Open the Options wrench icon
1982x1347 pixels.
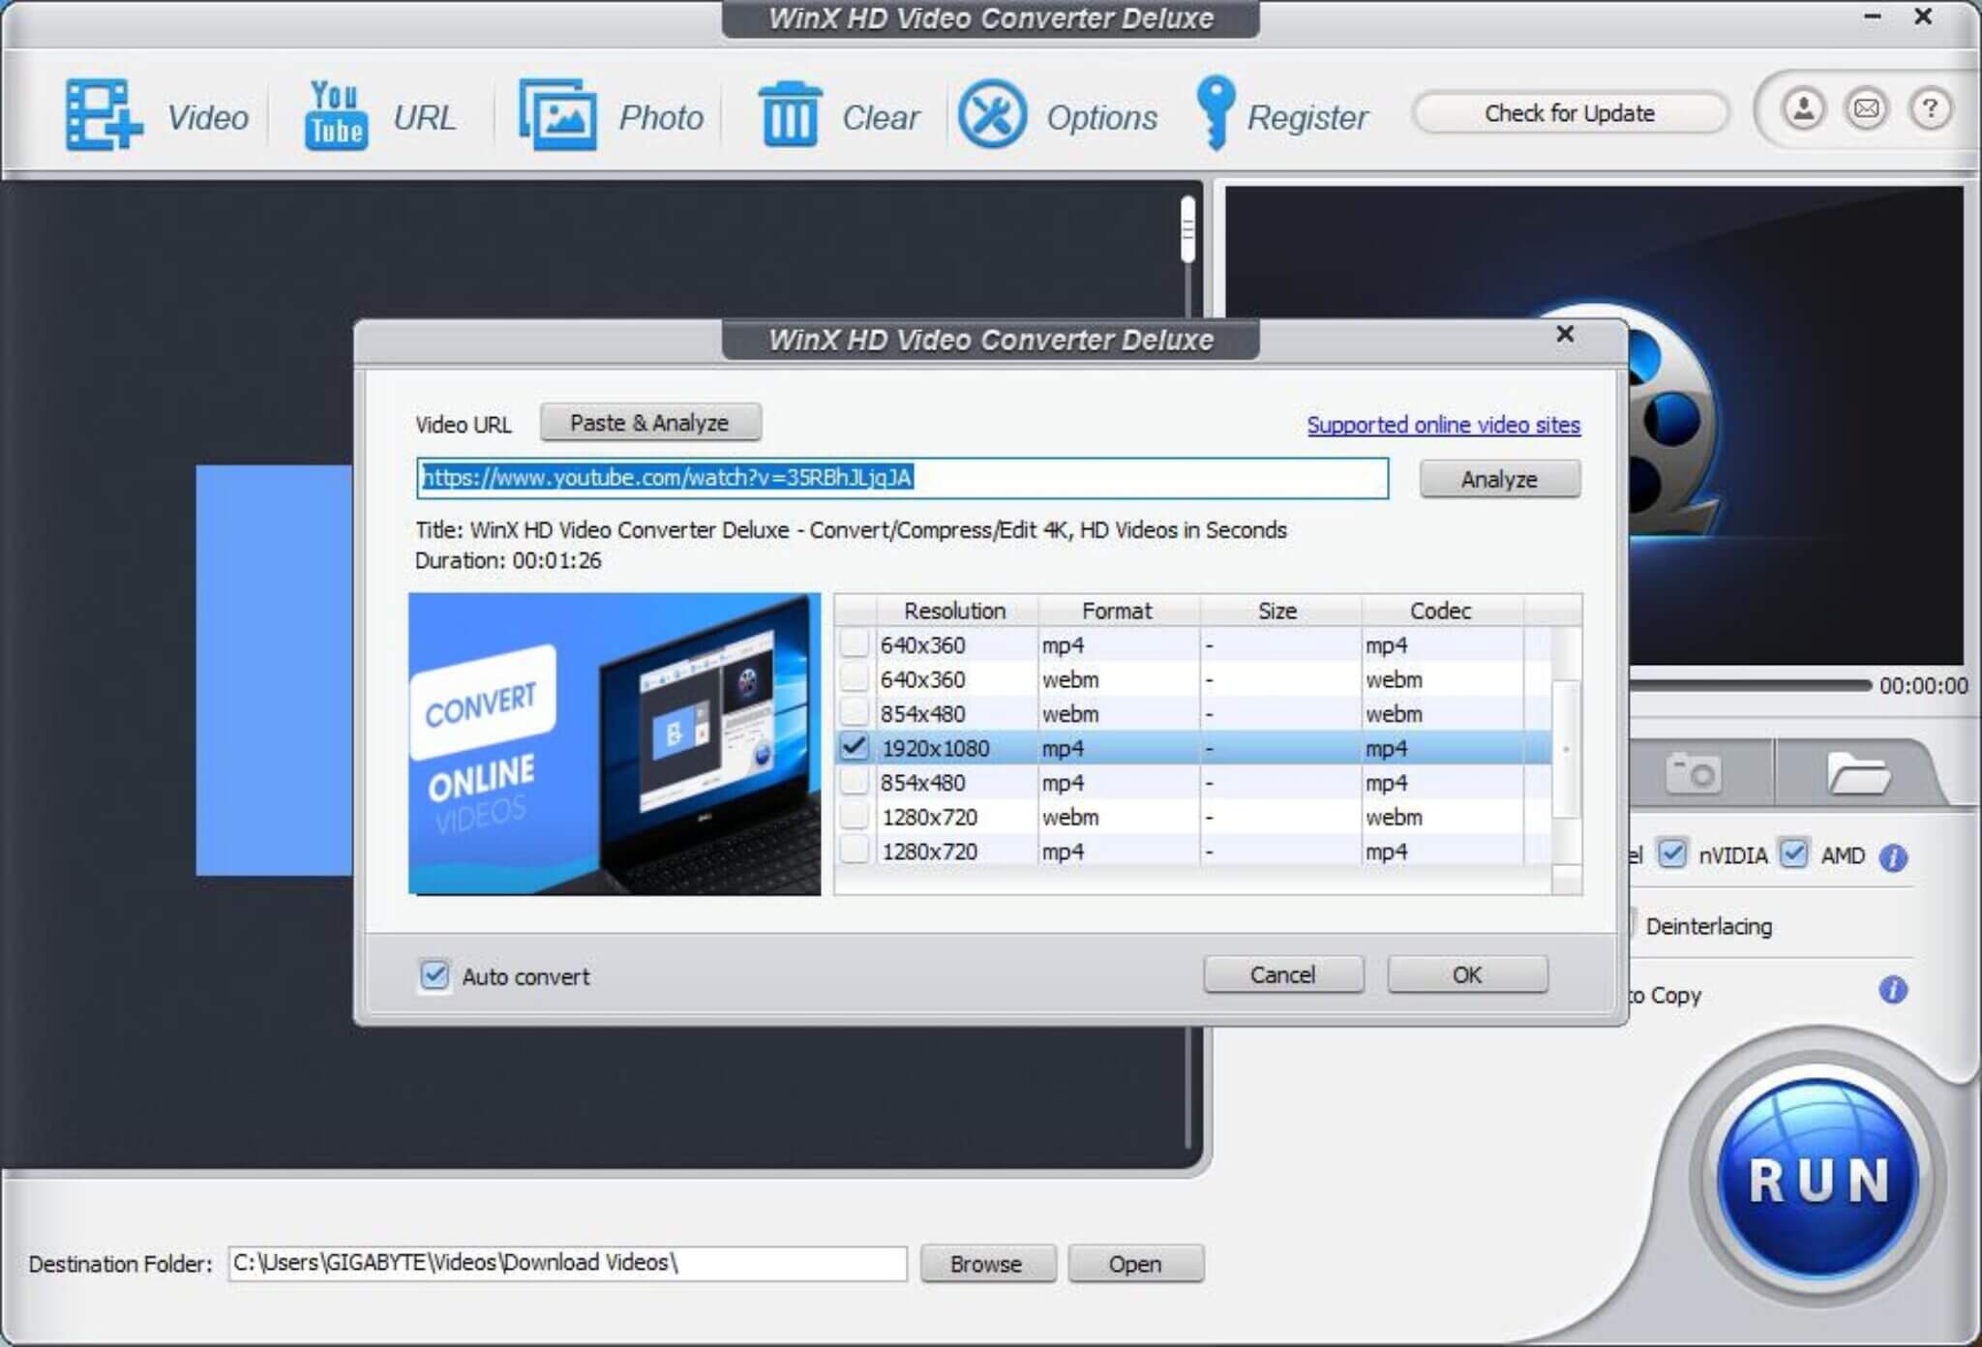[991, 115]
